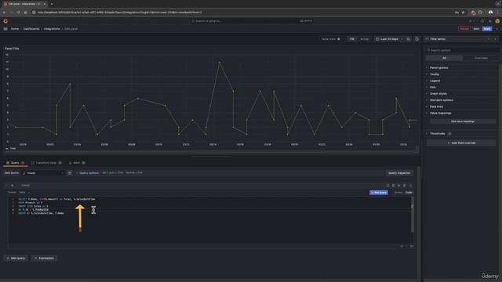Open a new browser tab
Screen dimensions: 502x282
point(52,4)
